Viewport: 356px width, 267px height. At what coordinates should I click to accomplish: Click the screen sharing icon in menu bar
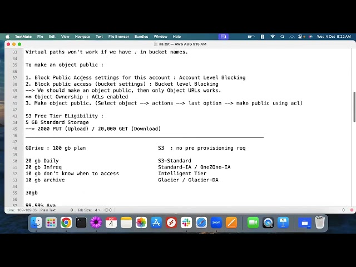(x=224, y=37)
